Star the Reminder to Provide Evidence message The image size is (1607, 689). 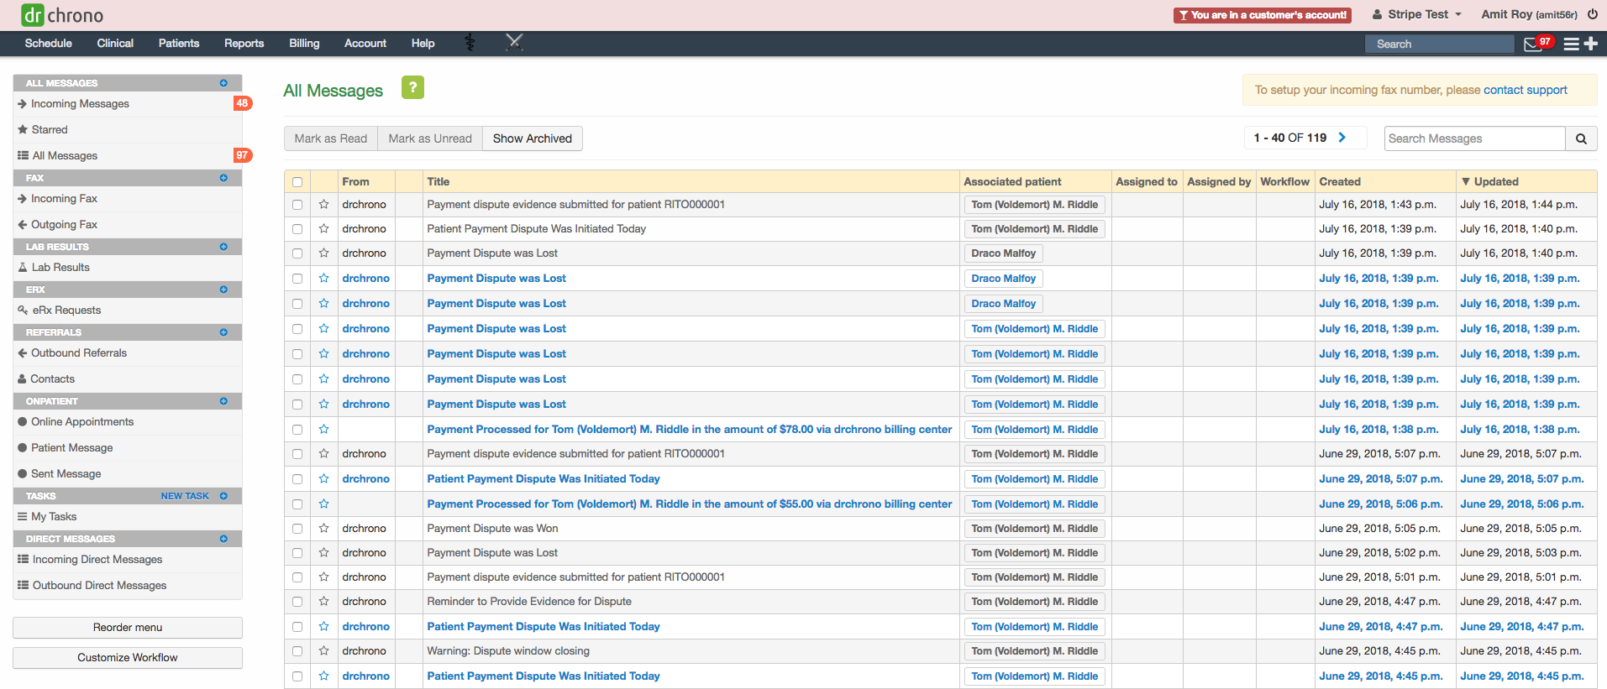click(x=323, y=601)
